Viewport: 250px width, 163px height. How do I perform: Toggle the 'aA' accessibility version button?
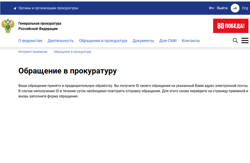235,8
